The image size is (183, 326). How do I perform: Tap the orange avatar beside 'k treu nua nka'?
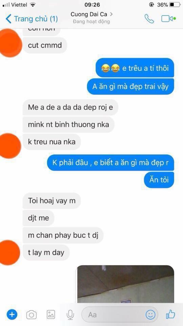(9, 146)
